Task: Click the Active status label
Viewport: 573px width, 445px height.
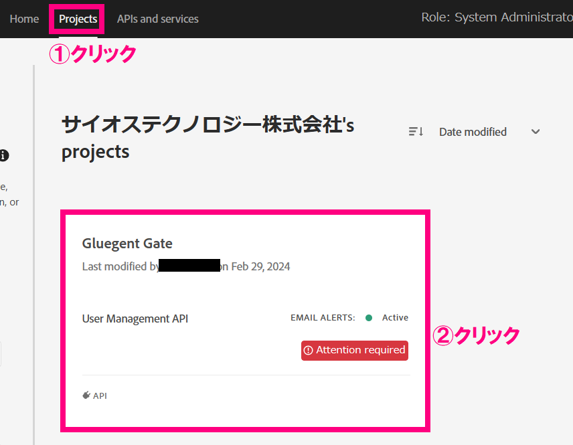Action: pos(395,318)
